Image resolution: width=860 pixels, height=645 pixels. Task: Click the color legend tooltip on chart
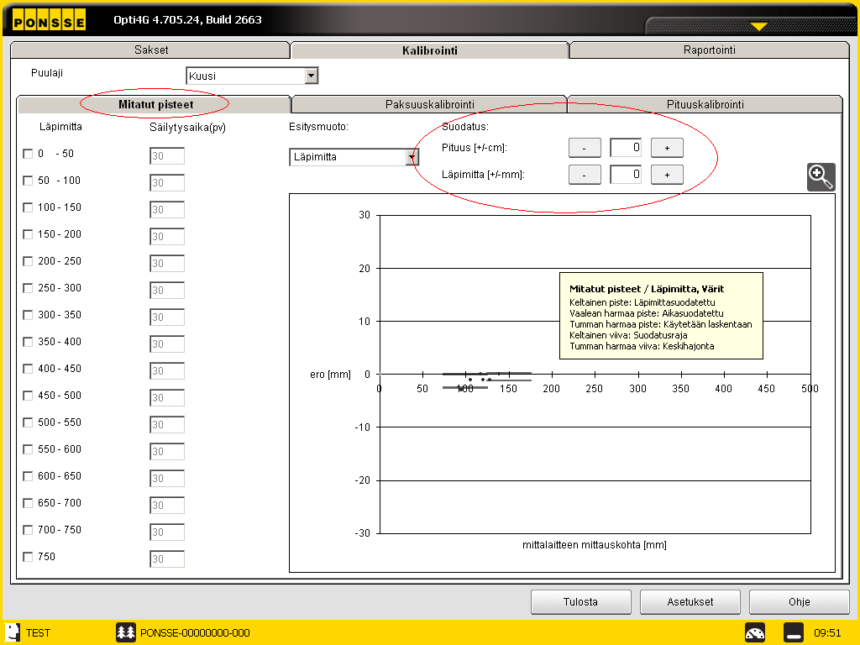point(661,316)
